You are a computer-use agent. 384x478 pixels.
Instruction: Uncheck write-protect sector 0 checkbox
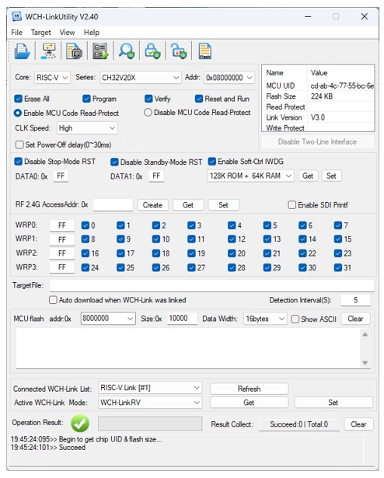coord(85,225)
